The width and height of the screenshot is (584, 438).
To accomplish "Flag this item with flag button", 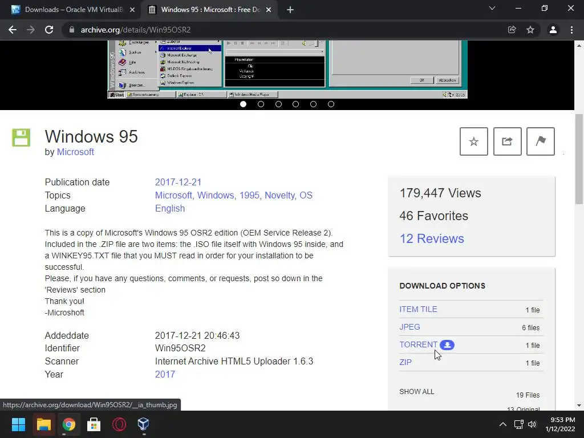I will pyautogui.click(x=541, y=141).
